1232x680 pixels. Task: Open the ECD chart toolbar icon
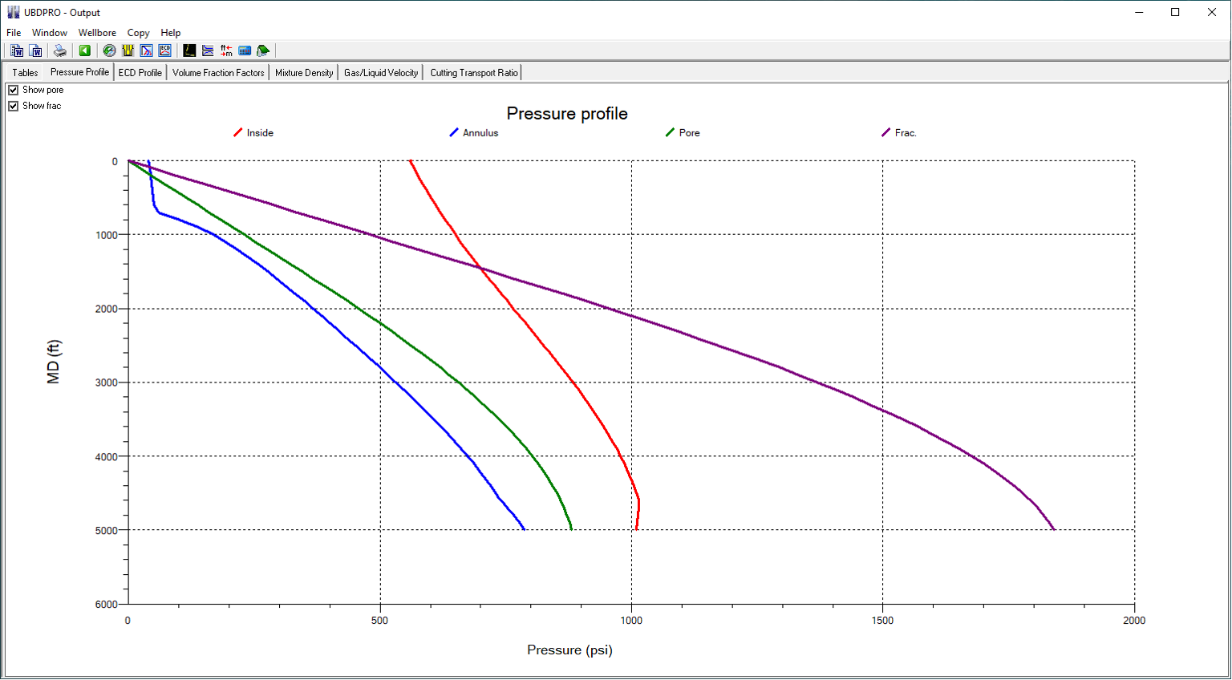click(x=164, y=51)
